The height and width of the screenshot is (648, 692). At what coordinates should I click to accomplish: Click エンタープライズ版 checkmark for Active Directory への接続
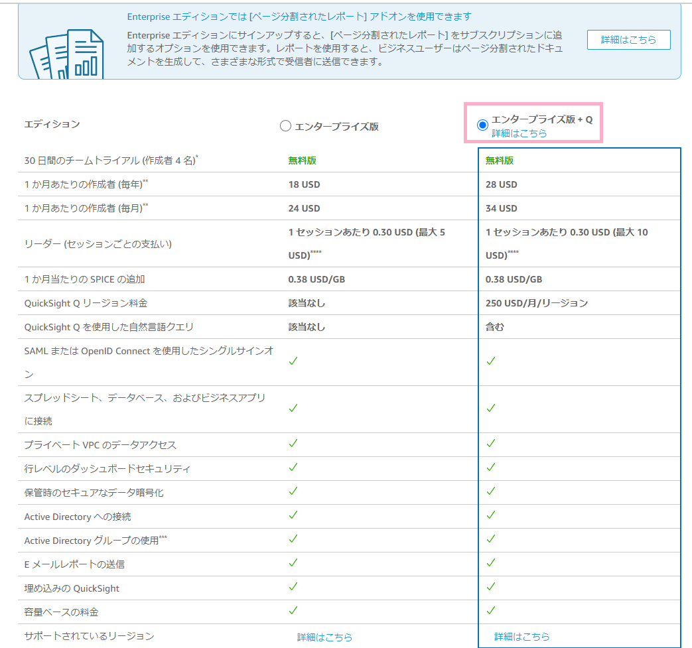coord(293,515)
